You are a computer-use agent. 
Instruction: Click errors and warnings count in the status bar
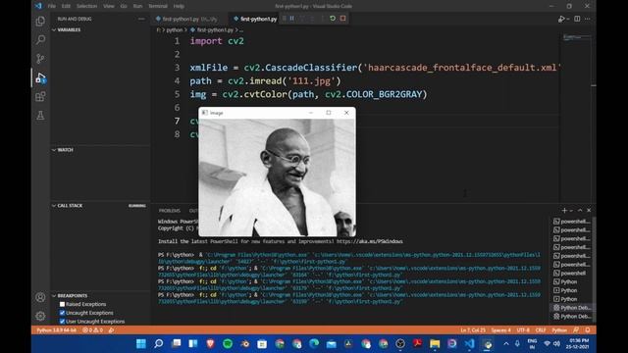[x=92, y=330]
